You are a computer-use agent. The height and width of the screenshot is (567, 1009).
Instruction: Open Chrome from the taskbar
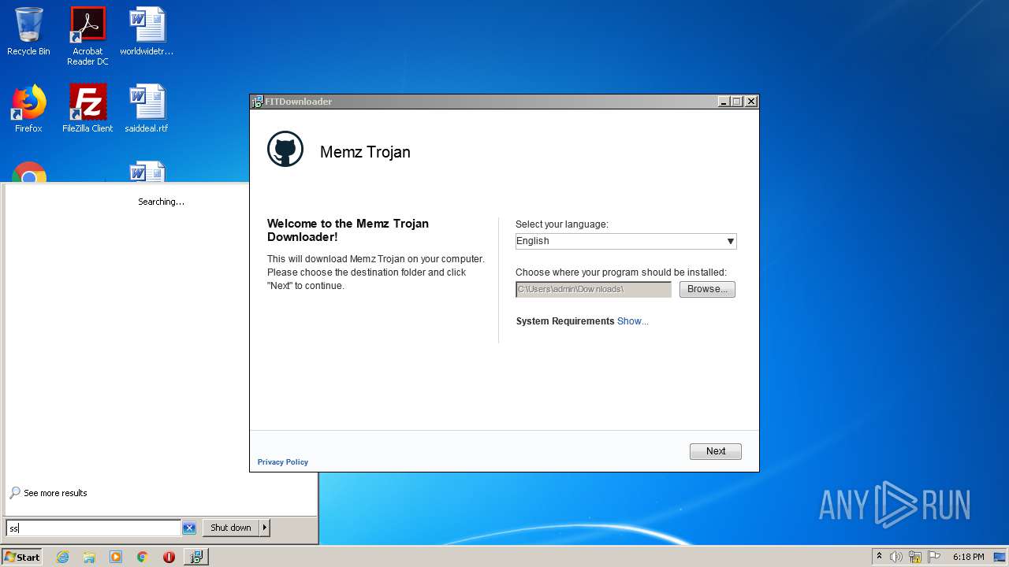pyautogui.click(x=143, y=557)
